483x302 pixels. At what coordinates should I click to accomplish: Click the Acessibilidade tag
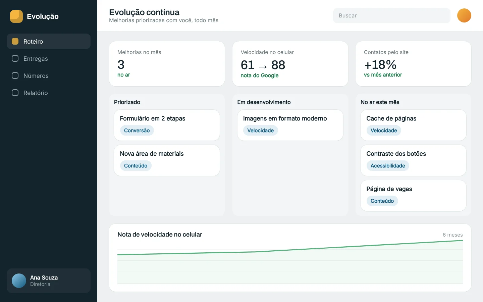coord(388,166)
